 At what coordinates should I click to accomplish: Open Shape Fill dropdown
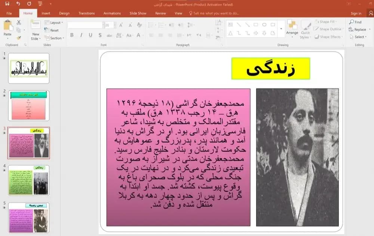pos(325,22)
